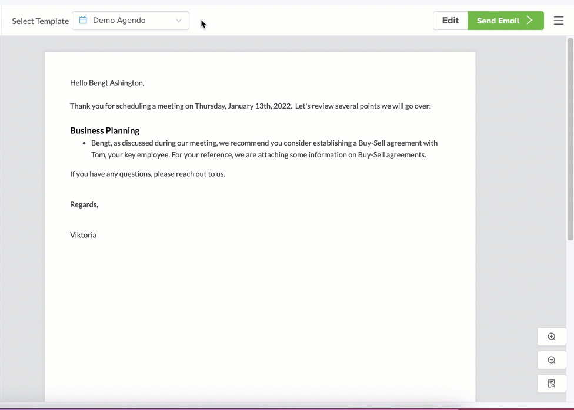
Task: Click the Edit button
Action: pos(450,21)
